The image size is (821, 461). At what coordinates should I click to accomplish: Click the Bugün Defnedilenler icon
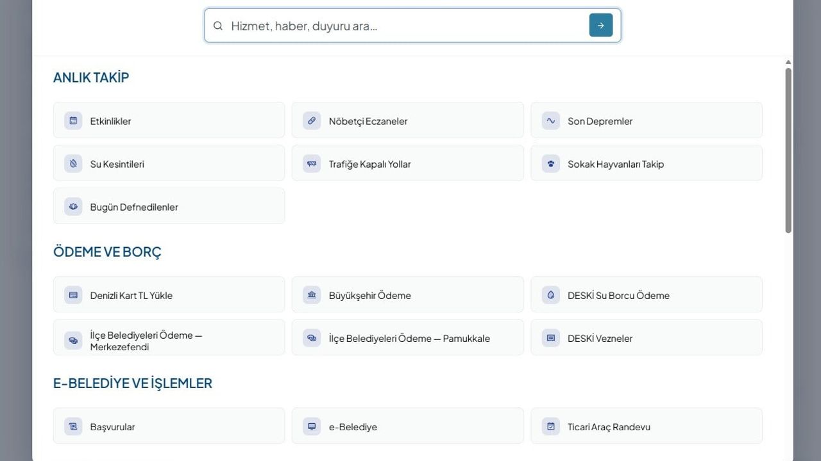[x=73, y=206]
